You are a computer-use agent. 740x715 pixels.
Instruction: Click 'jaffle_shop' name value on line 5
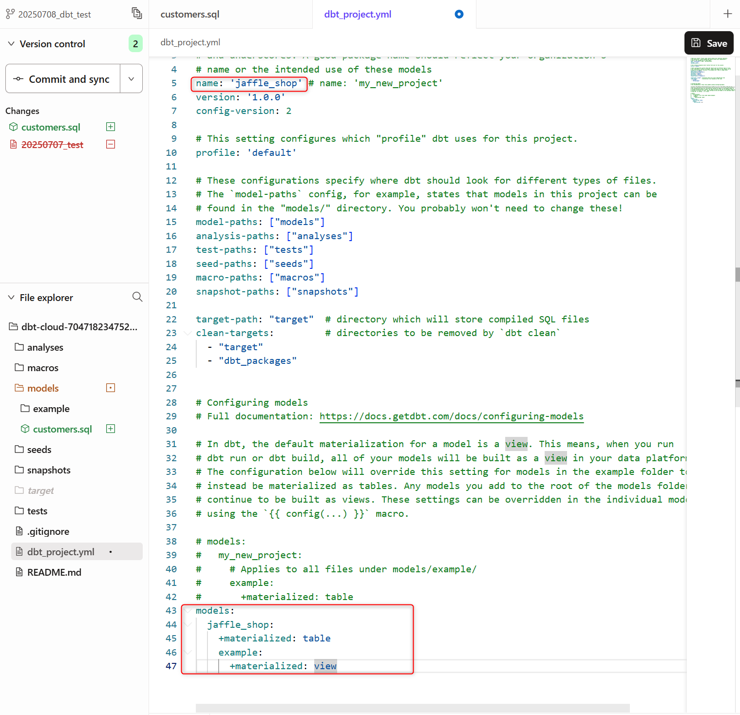[x=266, y=83]
